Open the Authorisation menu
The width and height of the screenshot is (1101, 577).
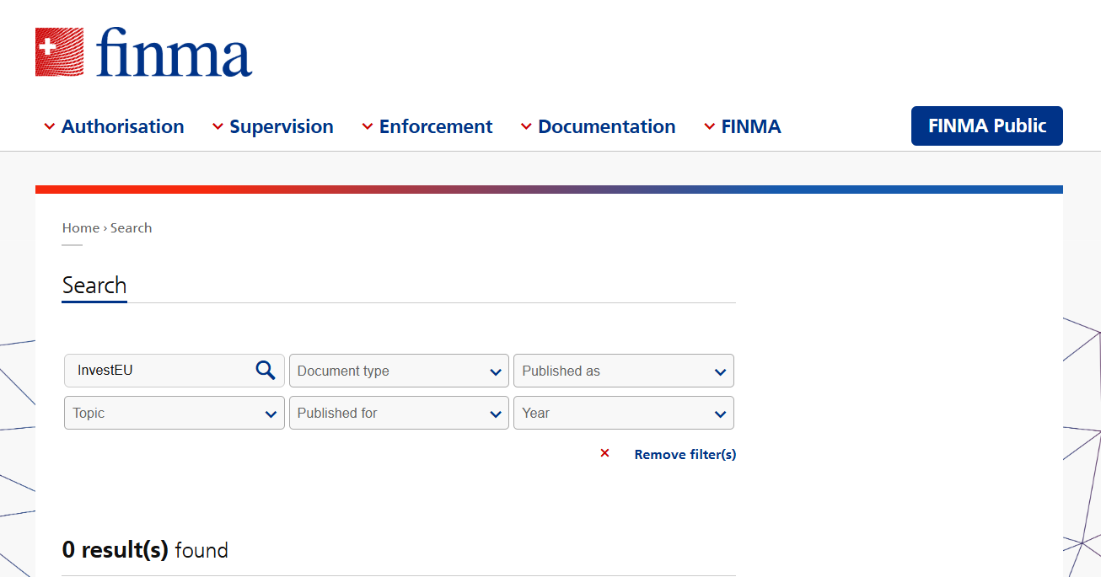tap(122, 127)
